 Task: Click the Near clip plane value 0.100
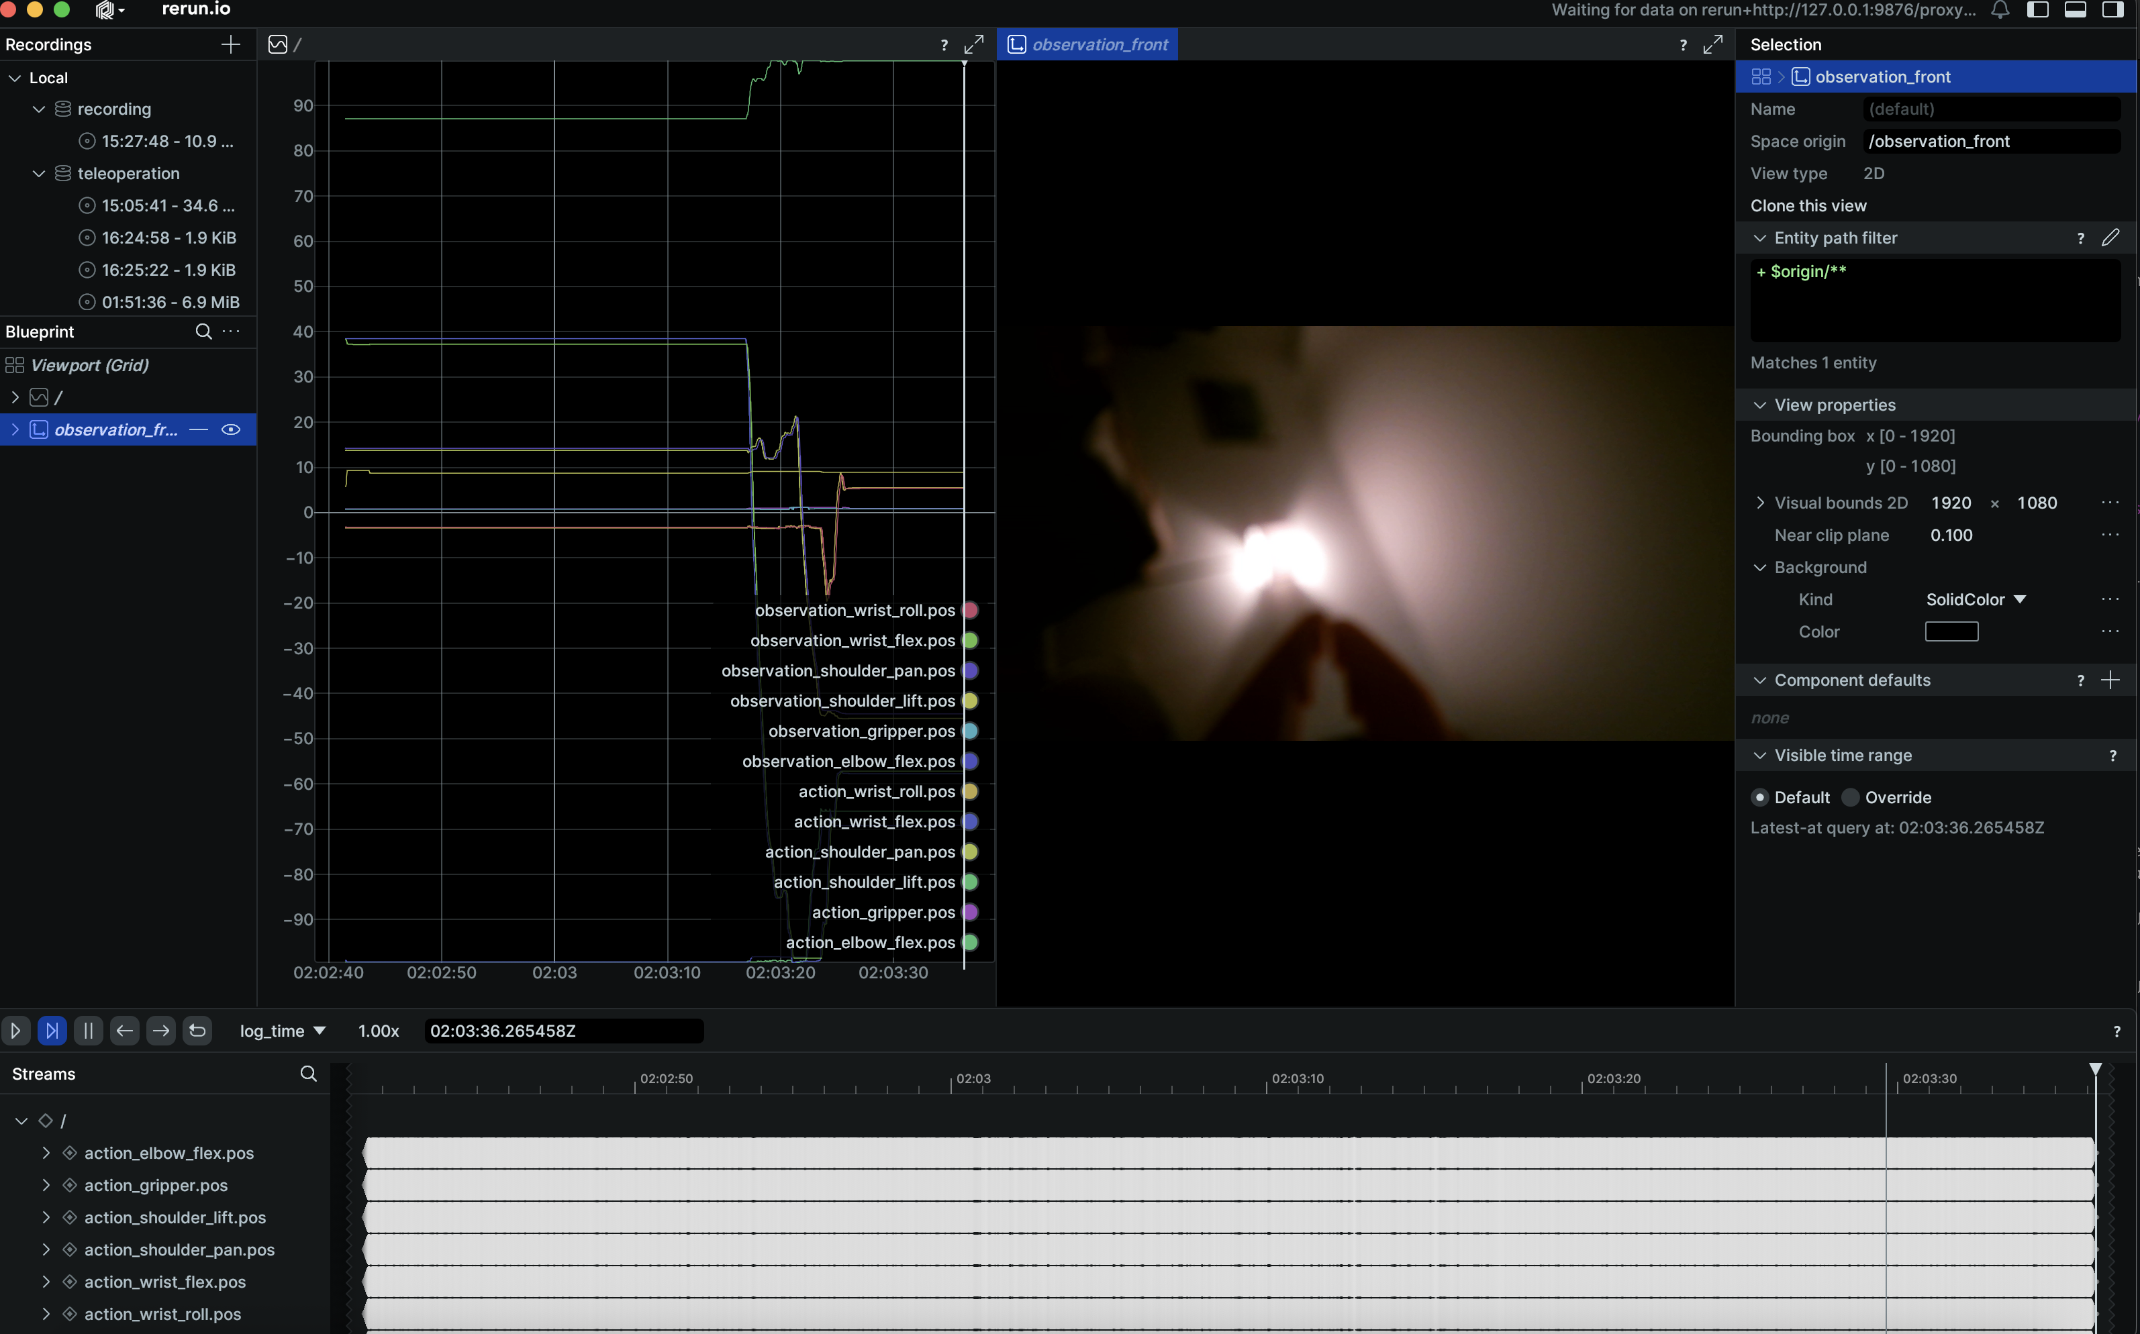(1951, 535)
